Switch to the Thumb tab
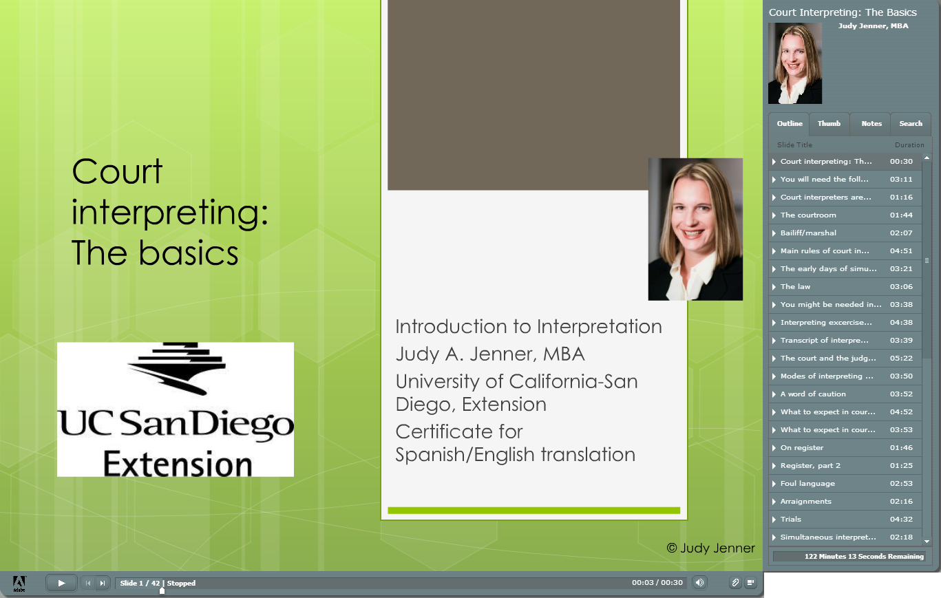941x598 pixels. pyautogui.click(x=829, y=124)
